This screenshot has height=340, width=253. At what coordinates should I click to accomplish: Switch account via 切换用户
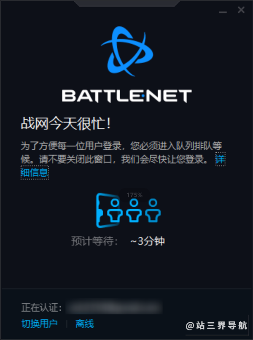click(x=40, y=324)
